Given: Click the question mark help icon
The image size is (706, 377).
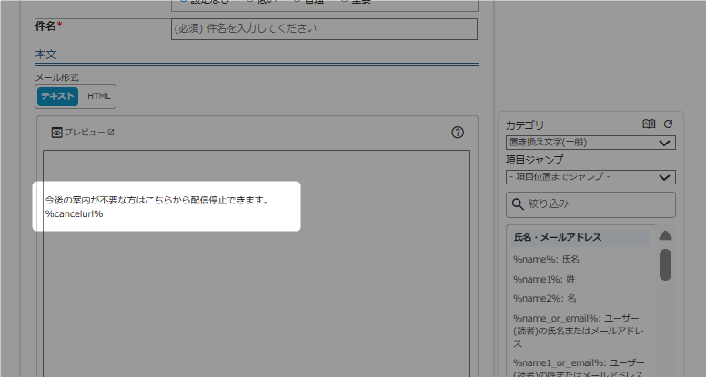Looking at the screenshot, I should coord(458,133).
